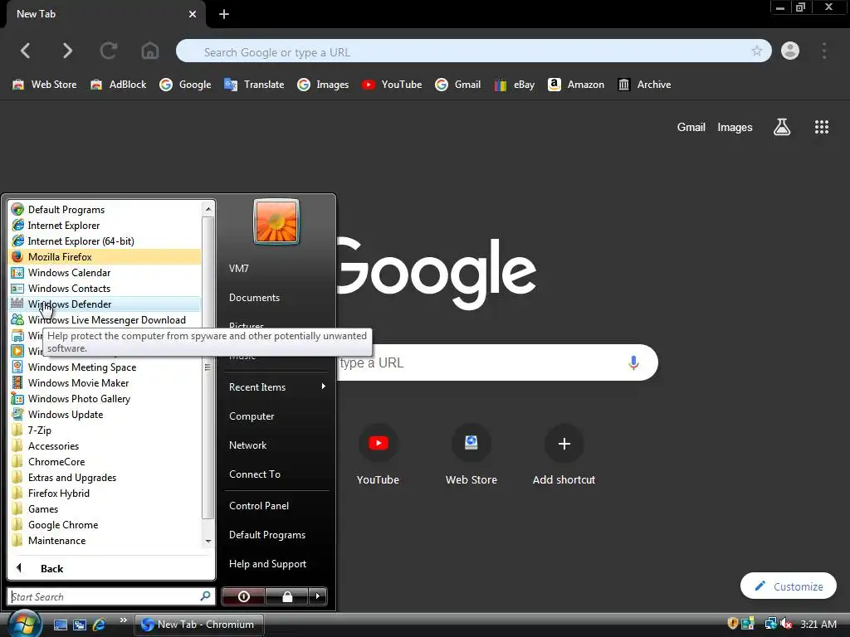850x637 pixels.
Task: Click the Start menu power button
Action: click(x=243, y=596)
